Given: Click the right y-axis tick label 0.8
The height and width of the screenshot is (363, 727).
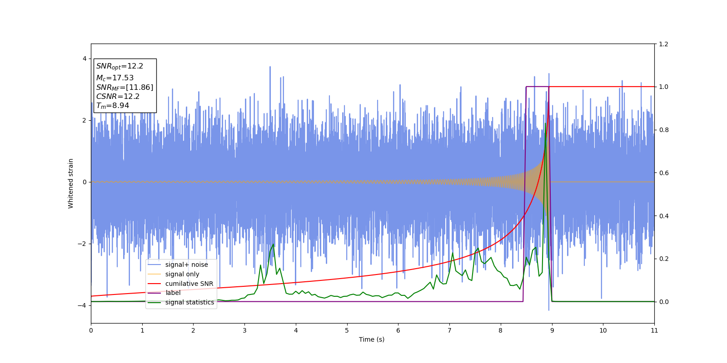Looking at the screenshot, I should click(x=664, y=130).
